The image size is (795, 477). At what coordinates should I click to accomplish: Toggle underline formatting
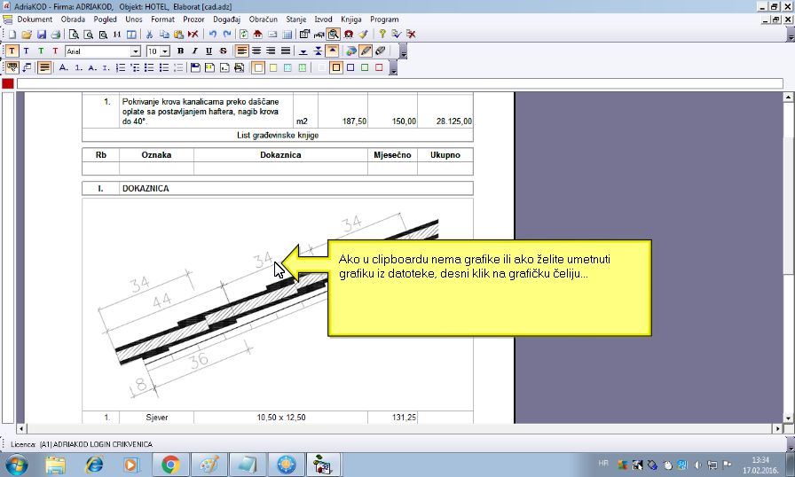tap(209, 51)
